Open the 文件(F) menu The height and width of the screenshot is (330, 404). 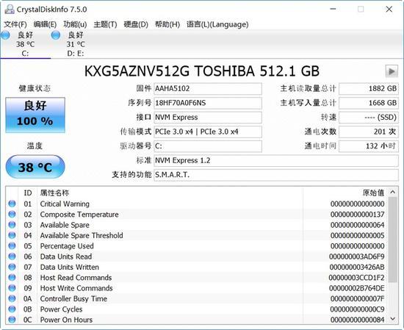pyautogui.click(x=15, y=24)
